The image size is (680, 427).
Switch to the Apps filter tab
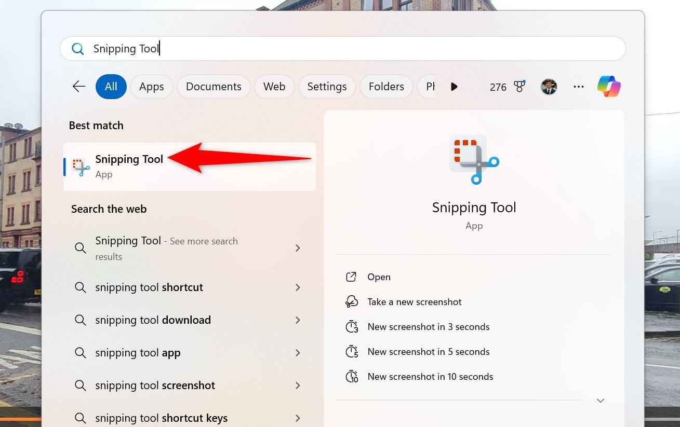(151, 86)
